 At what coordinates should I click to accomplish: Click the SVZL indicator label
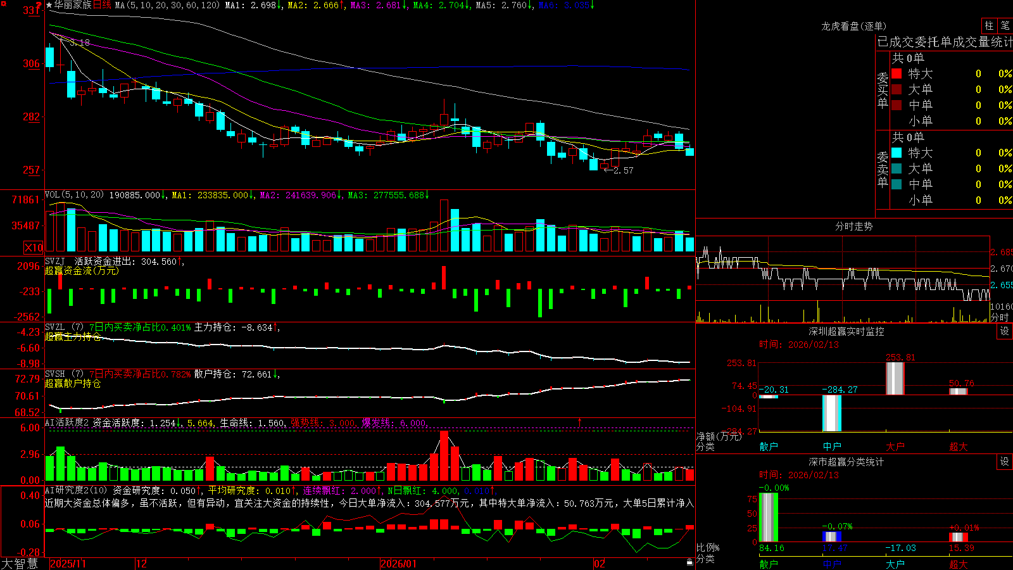(55, 327)
